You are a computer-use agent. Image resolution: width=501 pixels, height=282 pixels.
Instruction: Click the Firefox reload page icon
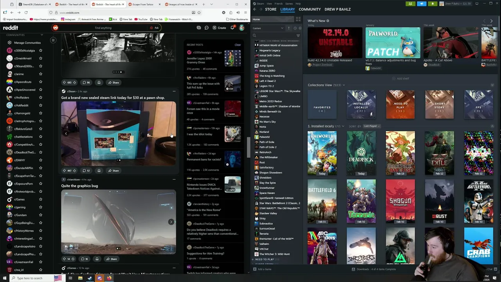(x=26, y=13)
